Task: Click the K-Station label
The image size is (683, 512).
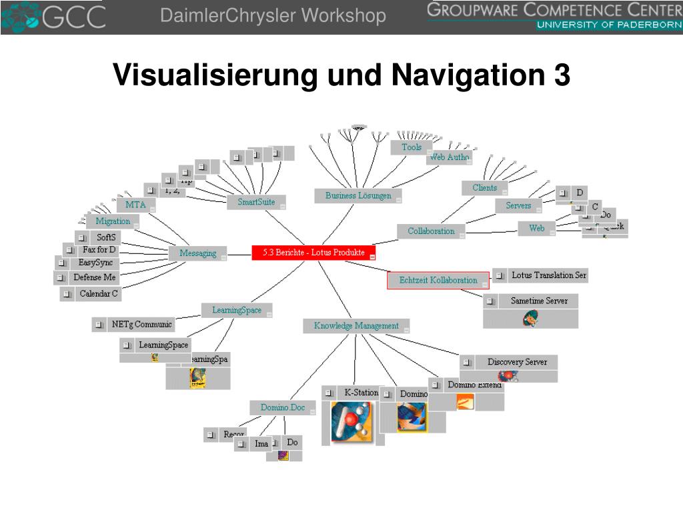Action: [x=361, y=393]
